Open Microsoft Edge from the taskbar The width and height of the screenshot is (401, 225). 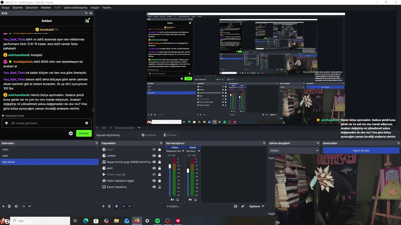pos(86,221)
